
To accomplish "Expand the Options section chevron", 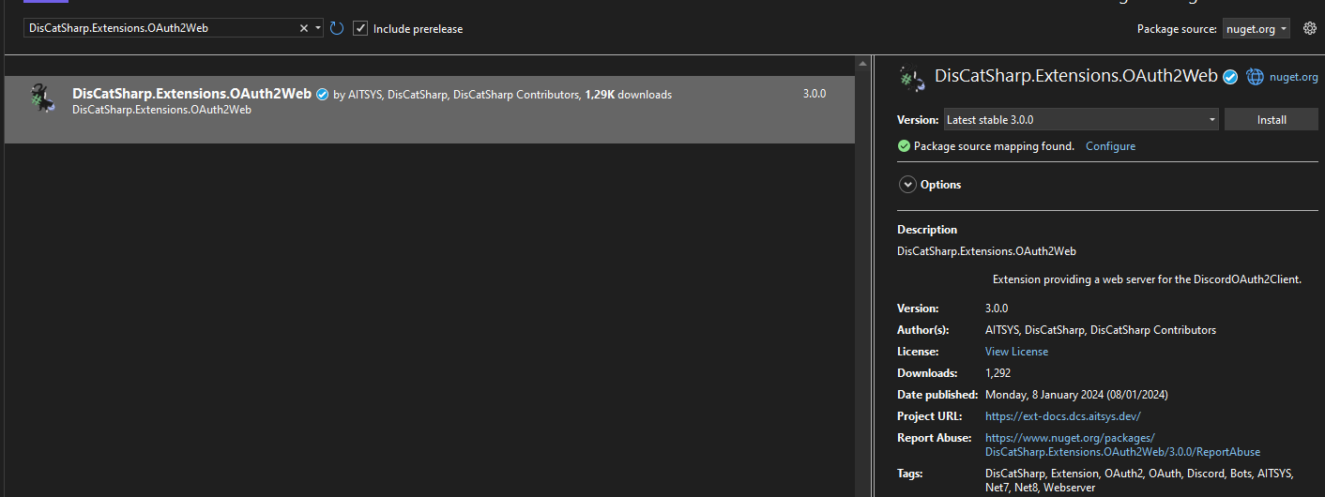I will [x=907, y=185].
